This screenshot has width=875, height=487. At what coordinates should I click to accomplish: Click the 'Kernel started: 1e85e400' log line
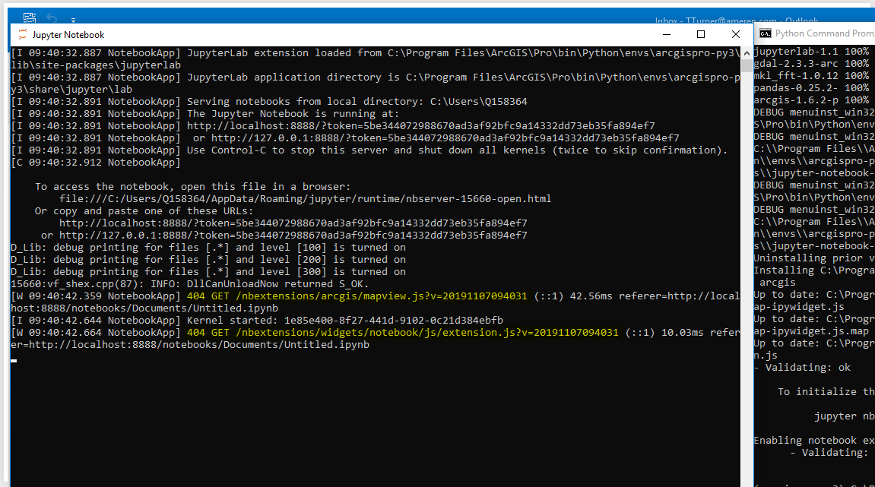(257, 320)
